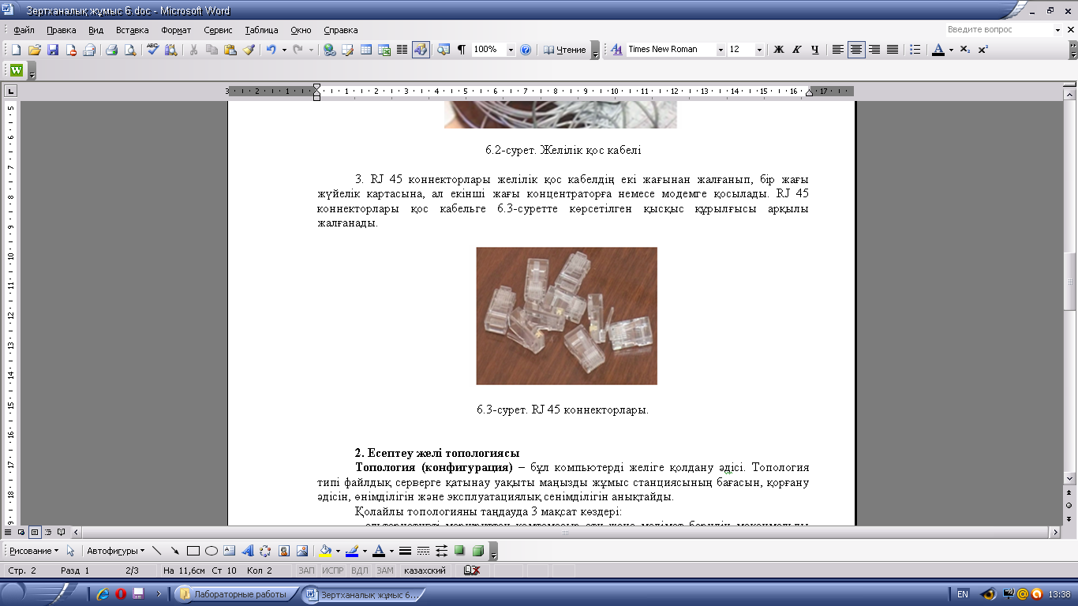Expand the Undo history dropdown arrow
This screenshot has height=606, width=1078.
284,50
